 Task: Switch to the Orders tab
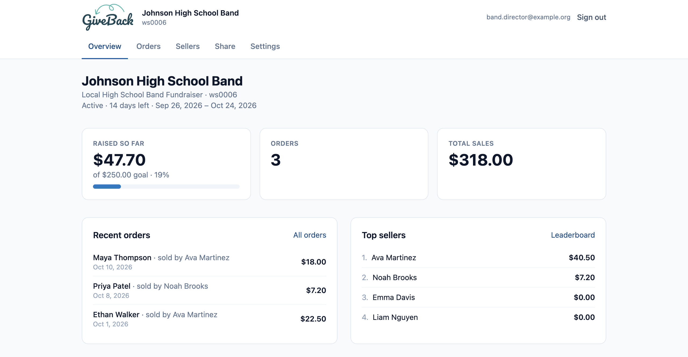(x=148, y=46)
